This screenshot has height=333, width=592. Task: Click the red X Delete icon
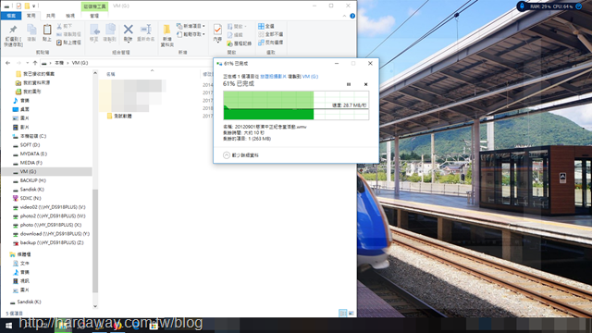[129, 29]
